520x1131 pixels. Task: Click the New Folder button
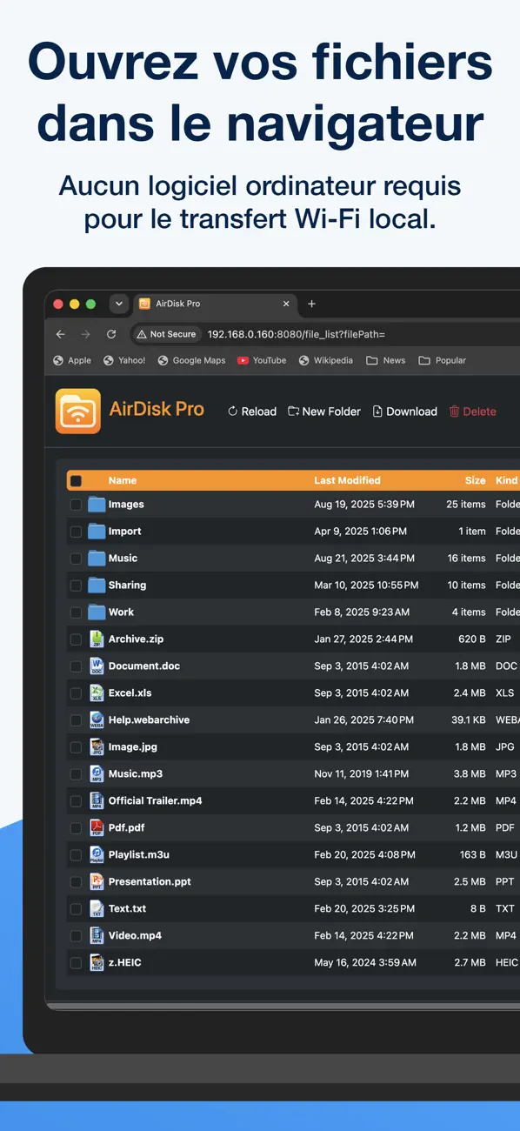[324, 412]
